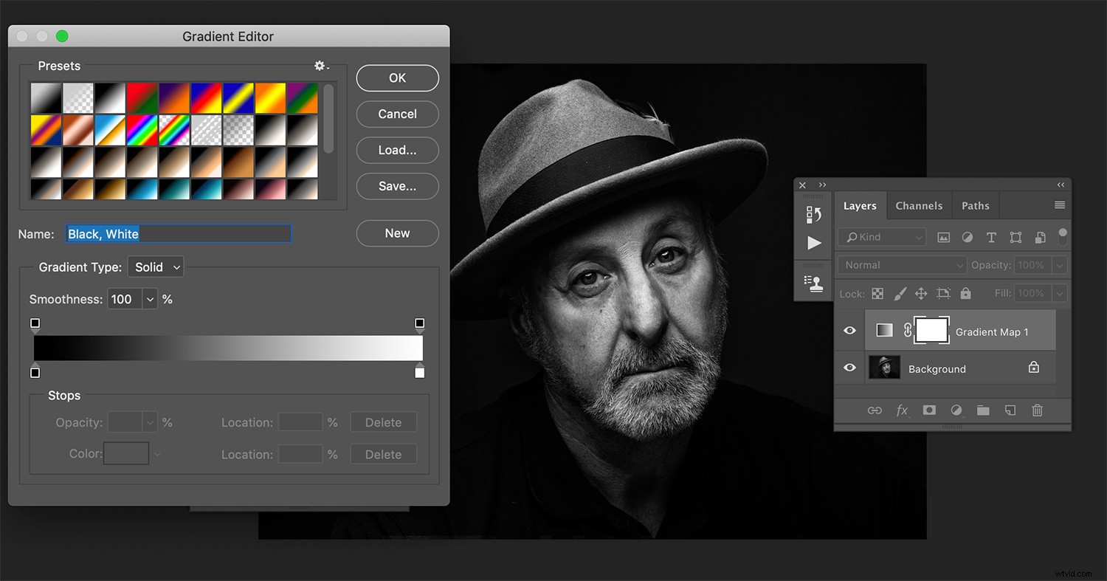1107x581 pixels.
Task: Click the New button in Gradient Editor
Action: click(397, 233)
